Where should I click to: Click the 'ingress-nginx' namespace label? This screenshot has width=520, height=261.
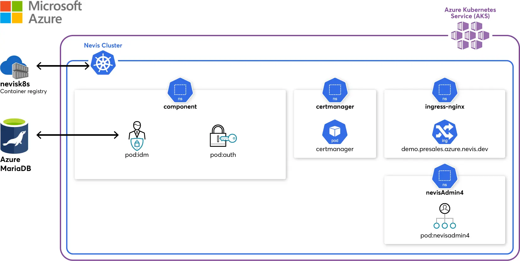445,107
